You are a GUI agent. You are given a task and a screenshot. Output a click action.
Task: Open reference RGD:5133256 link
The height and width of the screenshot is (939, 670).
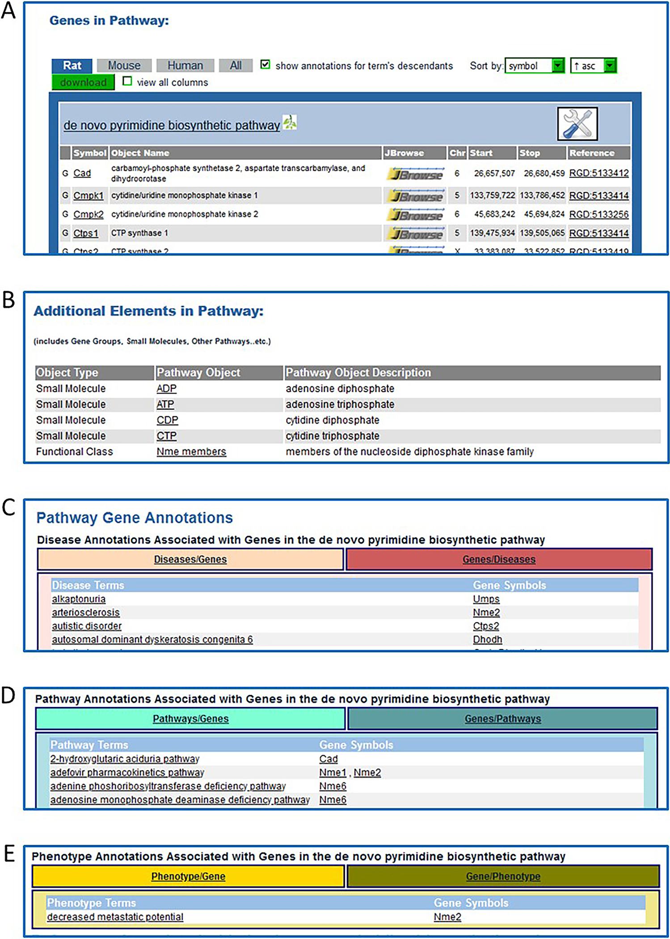tap(599, 214)
